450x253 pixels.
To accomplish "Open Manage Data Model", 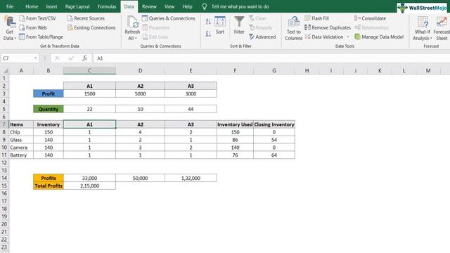I will pyautogui.click(x=379, y=37).
